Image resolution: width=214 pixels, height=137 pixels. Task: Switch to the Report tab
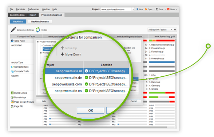(x=33, y=15)
